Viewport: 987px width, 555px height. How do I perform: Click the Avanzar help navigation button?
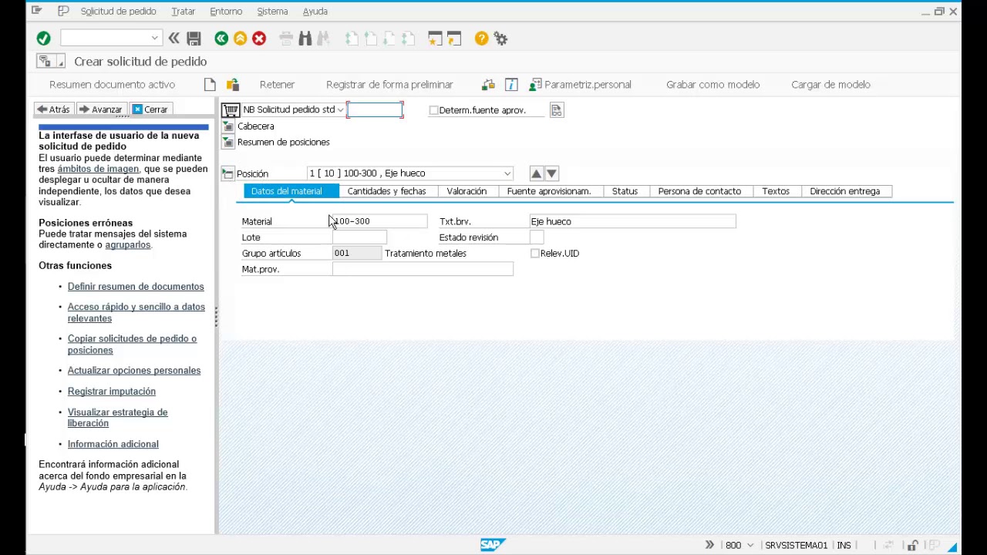101,109
